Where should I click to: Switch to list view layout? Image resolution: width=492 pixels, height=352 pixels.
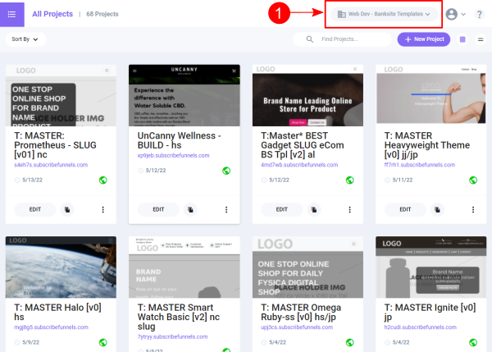[480, 39]
